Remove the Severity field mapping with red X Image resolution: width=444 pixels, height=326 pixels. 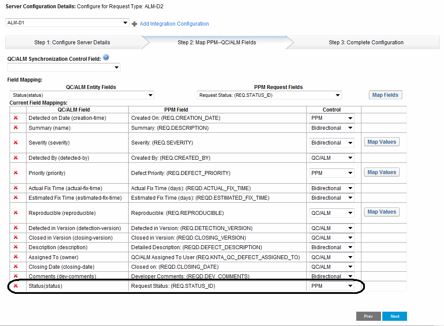coord(16,142)
